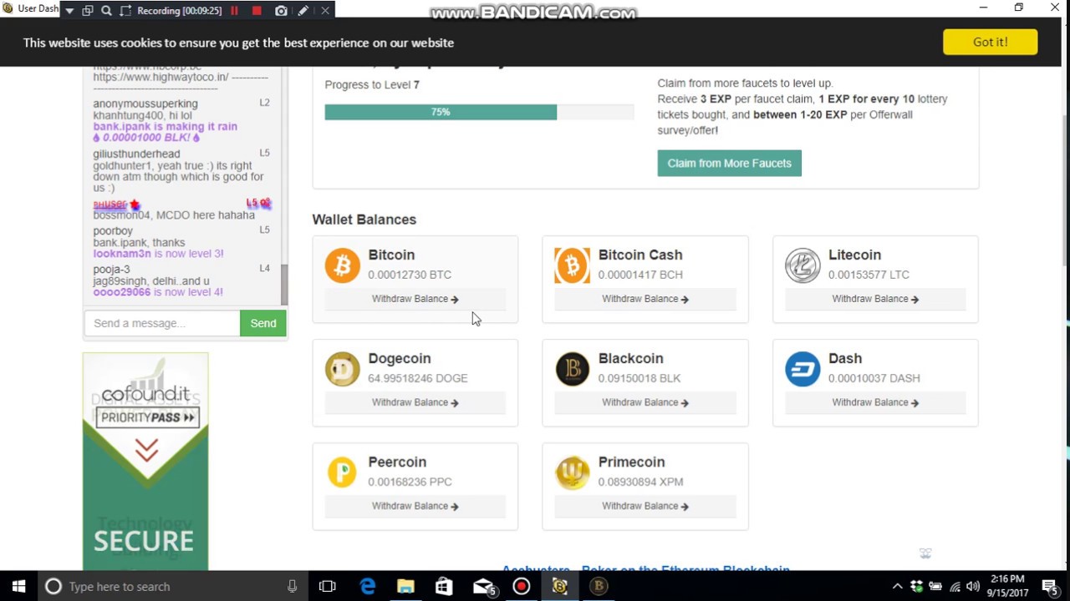Open File Explorer from the taskbar
Screen dimensions: 1070x601
coord(405,586)
